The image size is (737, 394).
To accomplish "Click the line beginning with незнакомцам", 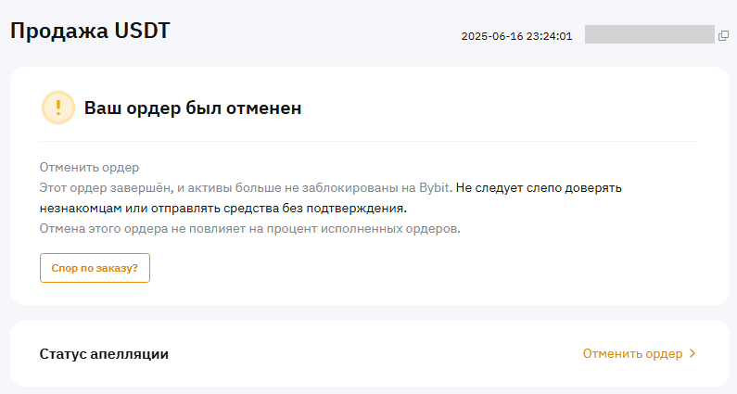I will (x=222, y=208).
